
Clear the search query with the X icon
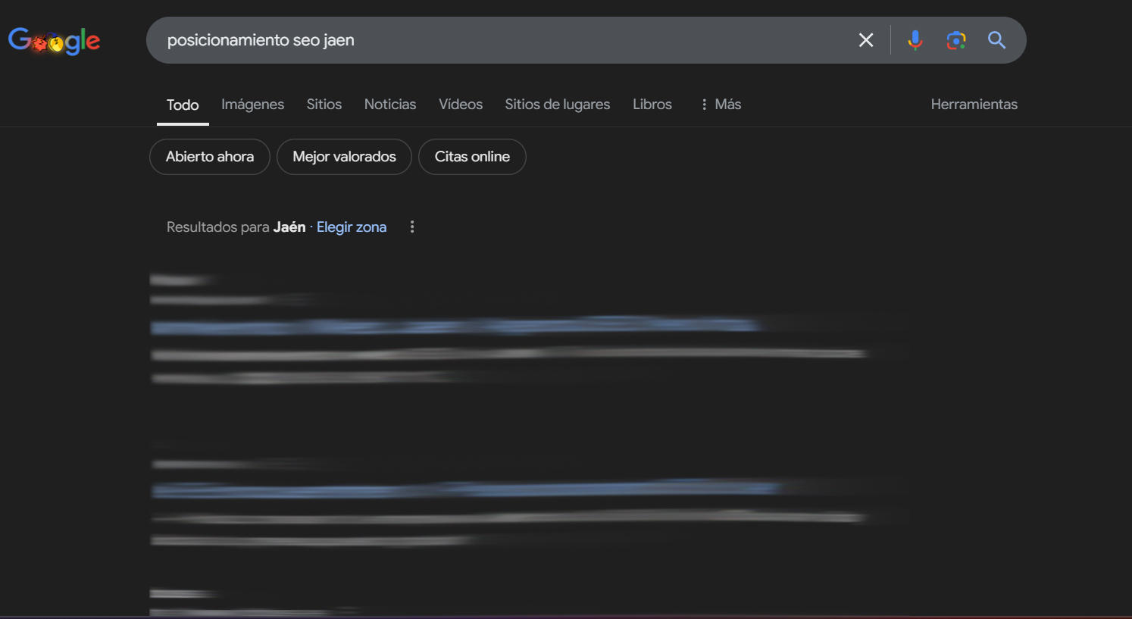(865, 40)
